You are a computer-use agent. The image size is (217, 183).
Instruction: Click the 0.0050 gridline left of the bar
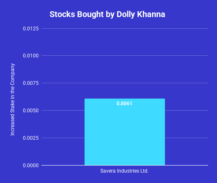click(63, 110)
